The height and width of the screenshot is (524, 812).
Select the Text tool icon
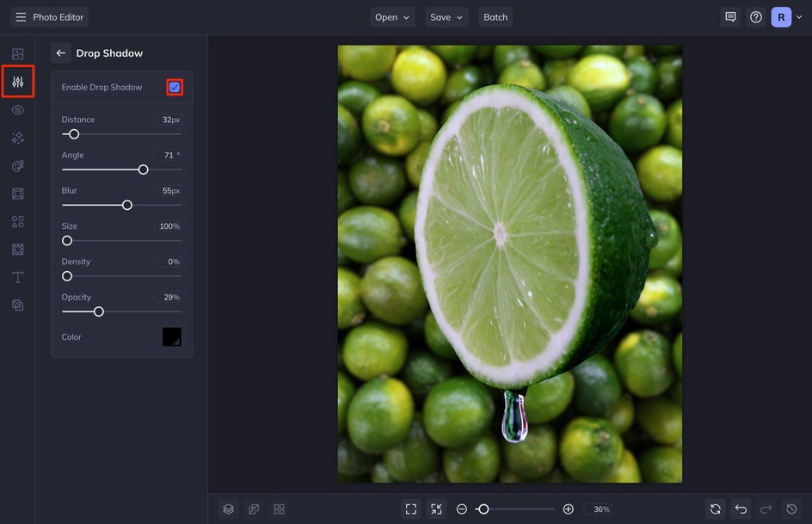pyautogui.click(x=17, y=277)
